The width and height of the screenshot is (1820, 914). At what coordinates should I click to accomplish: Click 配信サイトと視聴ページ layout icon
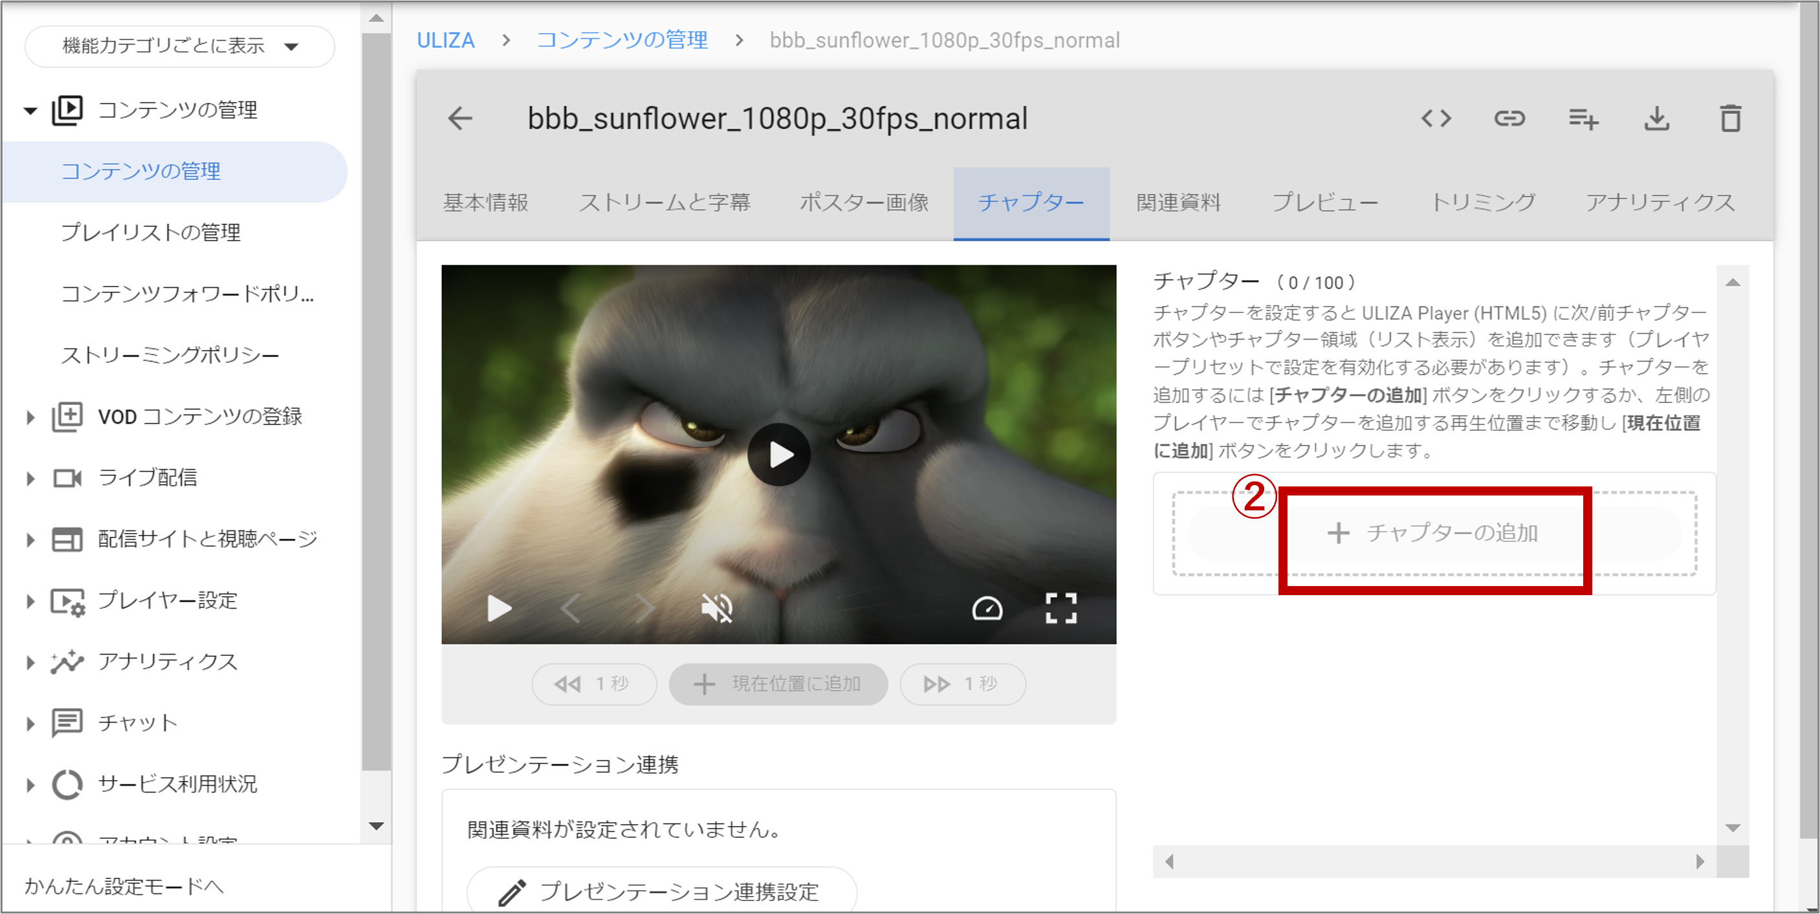67,539
